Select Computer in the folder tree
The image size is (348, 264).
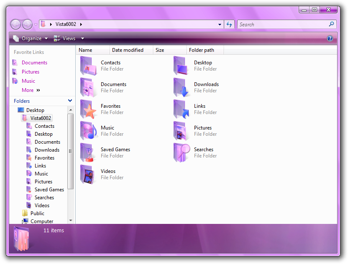pos(41,221)
